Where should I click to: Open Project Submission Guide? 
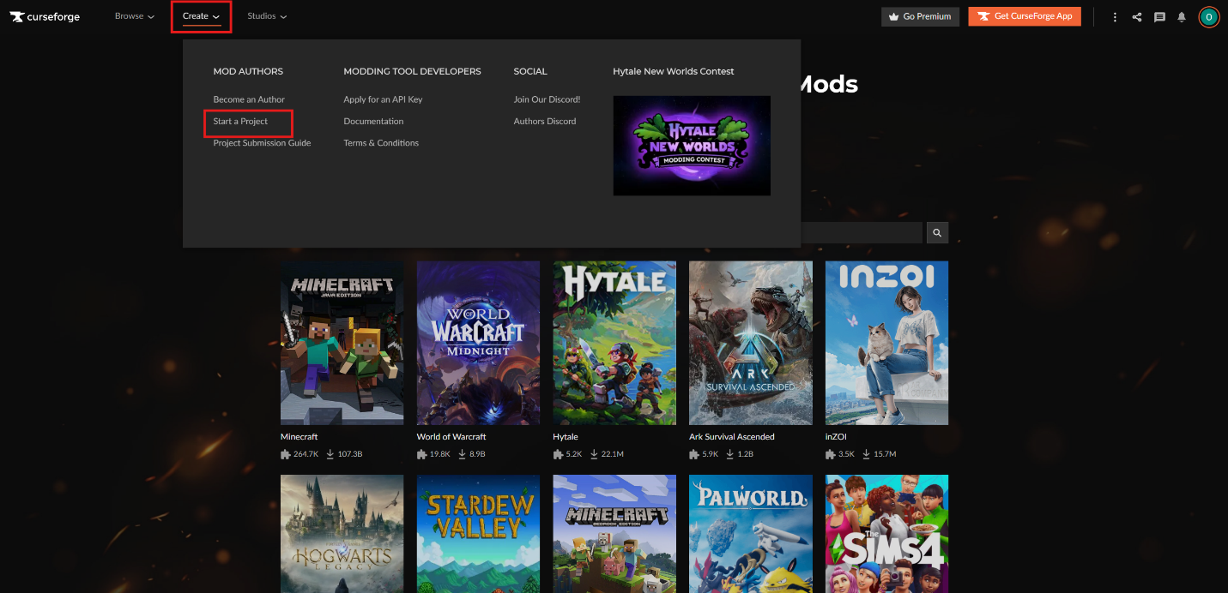click(x=262, y=143)
